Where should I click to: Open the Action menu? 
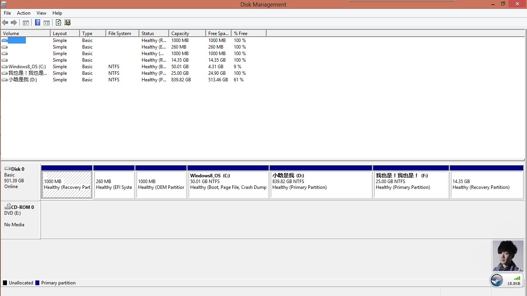tap(24, 13)
